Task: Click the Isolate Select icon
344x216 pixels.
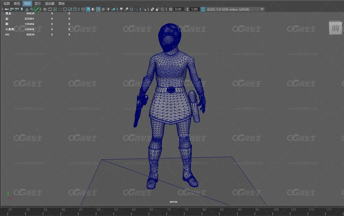Action: pos(145,9)
